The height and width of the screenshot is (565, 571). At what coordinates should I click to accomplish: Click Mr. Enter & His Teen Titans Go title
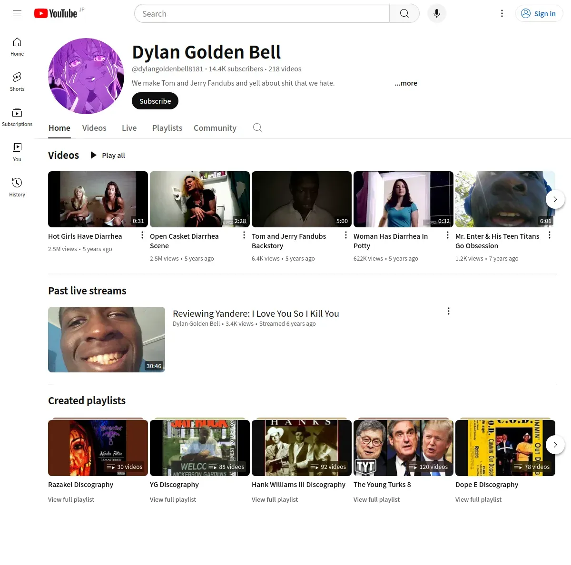(x=497, y=241)
